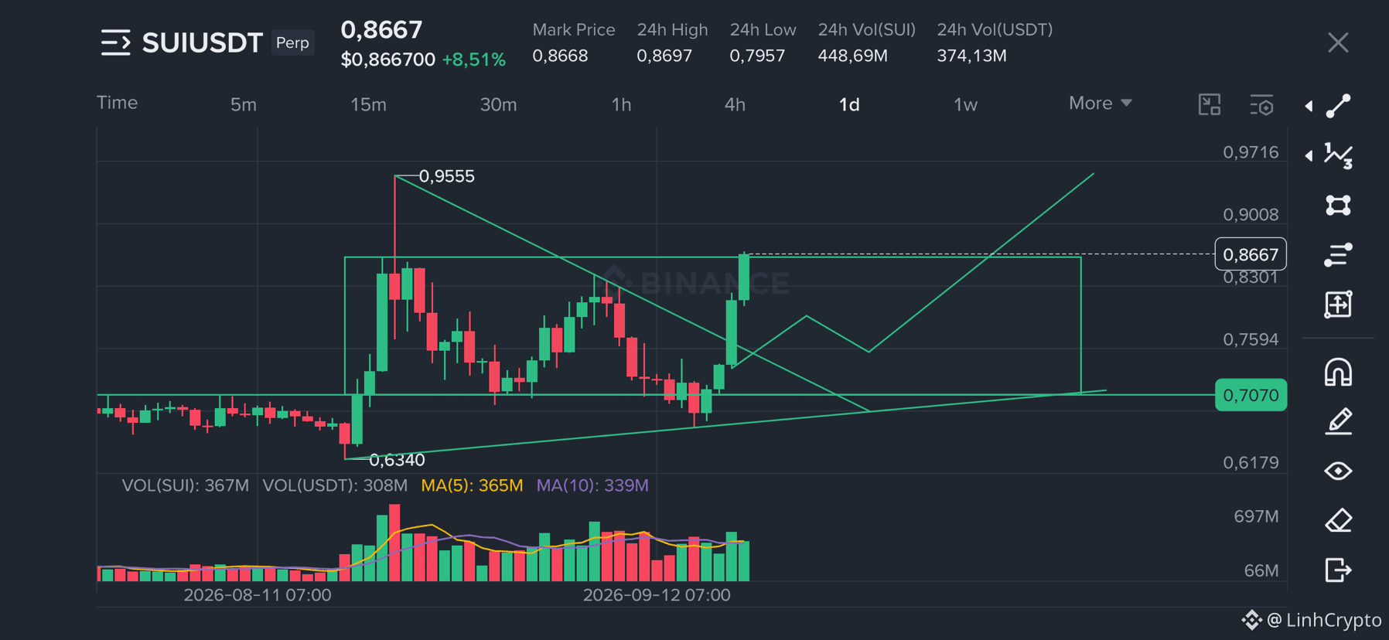Exit drawing mode via exit icon

(x=1338, y=570)
